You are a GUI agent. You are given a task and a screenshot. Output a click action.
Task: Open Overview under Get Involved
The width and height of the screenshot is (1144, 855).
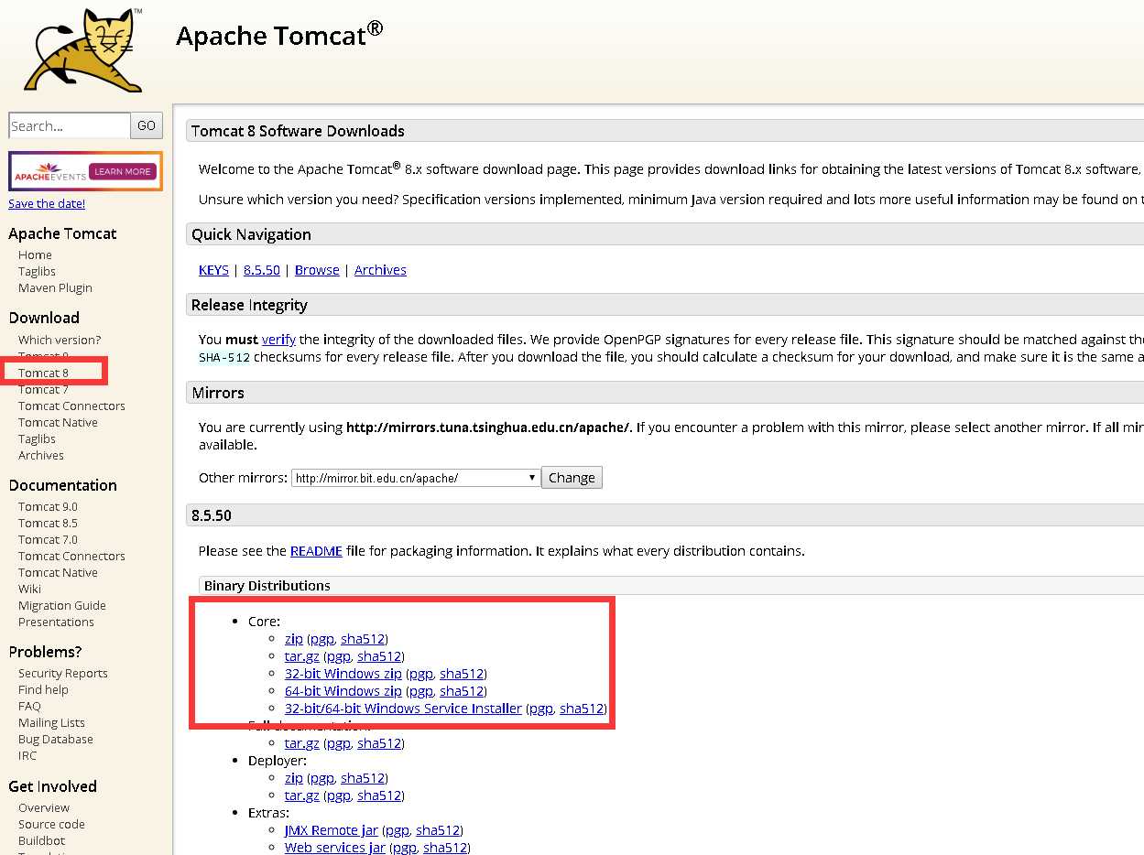(x=44, y=807)
